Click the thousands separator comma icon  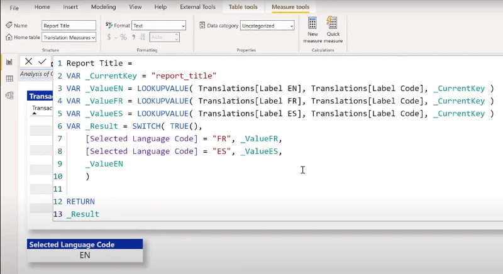point(133,37)
